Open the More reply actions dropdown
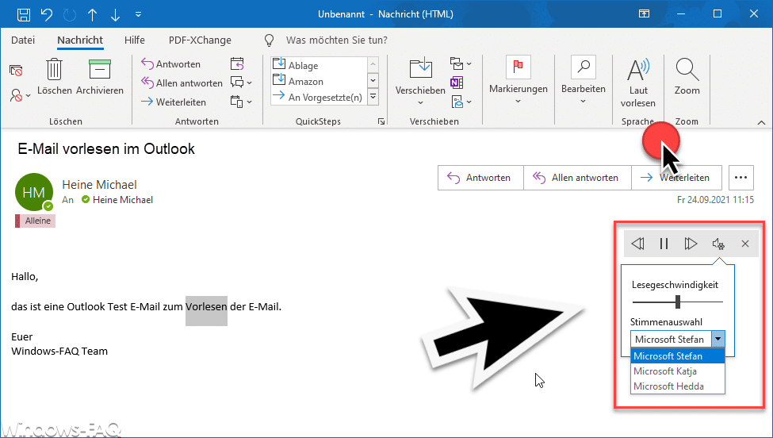This screenshot has width=773, height=438. pyautogui.click(x=241, y=102)
